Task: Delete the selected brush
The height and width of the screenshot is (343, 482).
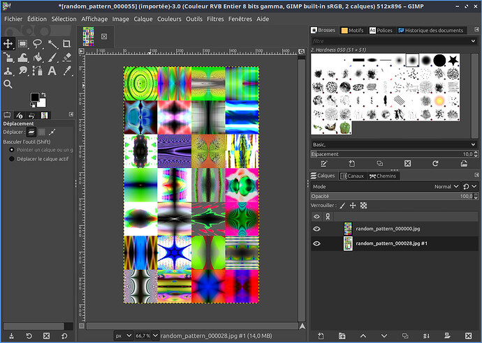Action: coord(408,164)
